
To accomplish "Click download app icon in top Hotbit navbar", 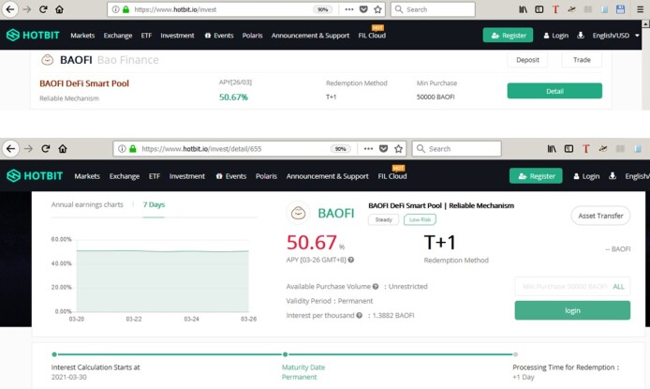I will [x=581, y=36].
